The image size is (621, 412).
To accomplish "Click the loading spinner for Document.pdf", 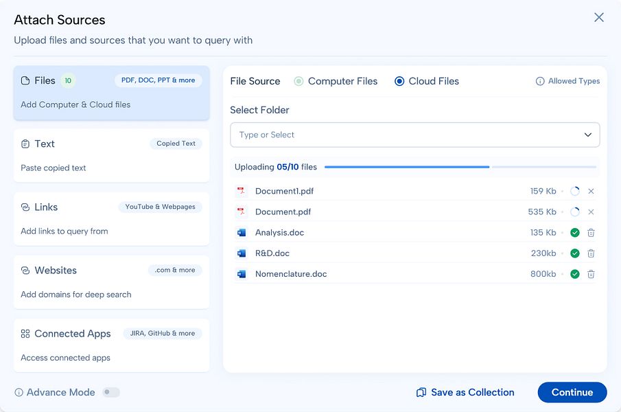I will 574,212.
